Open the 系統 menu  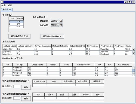click(x=10, y=5)
